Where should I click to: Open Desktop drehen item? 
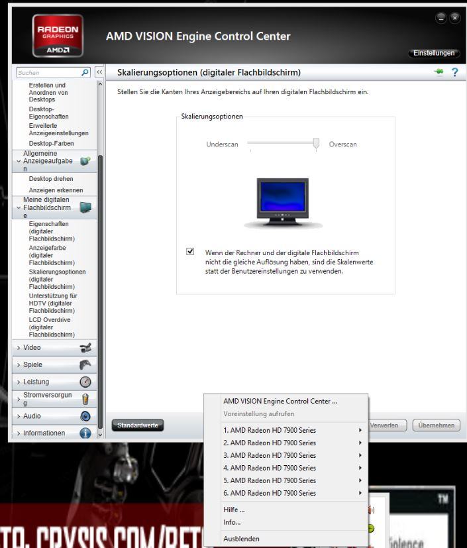[x=51, y=179]
